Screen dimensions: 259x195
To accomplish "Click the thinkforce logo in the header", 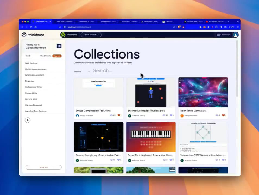I will [33, 35].
